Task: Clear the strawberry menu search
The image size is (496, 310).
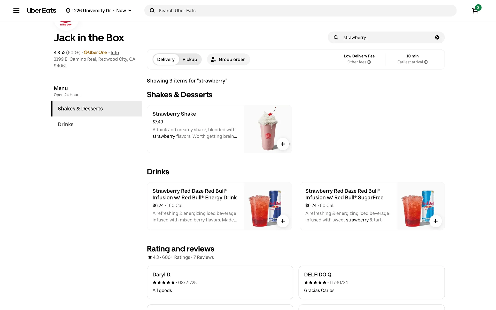Action: tap(437, 37)
